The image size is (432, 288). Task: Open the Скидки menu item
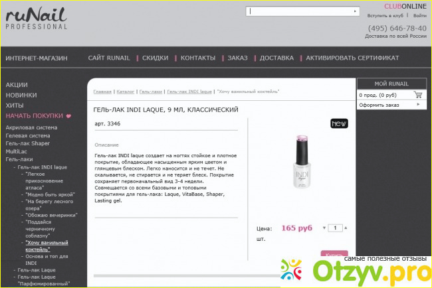pos(155,58)
